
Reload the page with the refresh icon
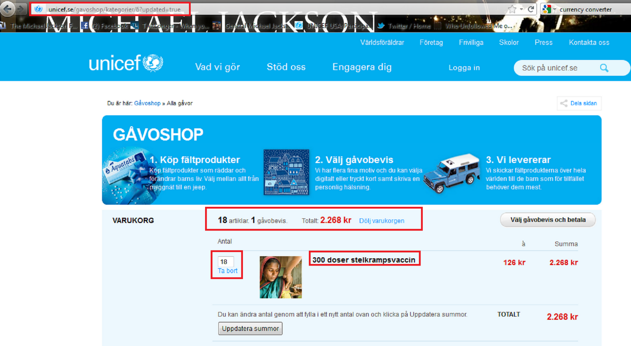pyautogui.click(x=531, y=9)
